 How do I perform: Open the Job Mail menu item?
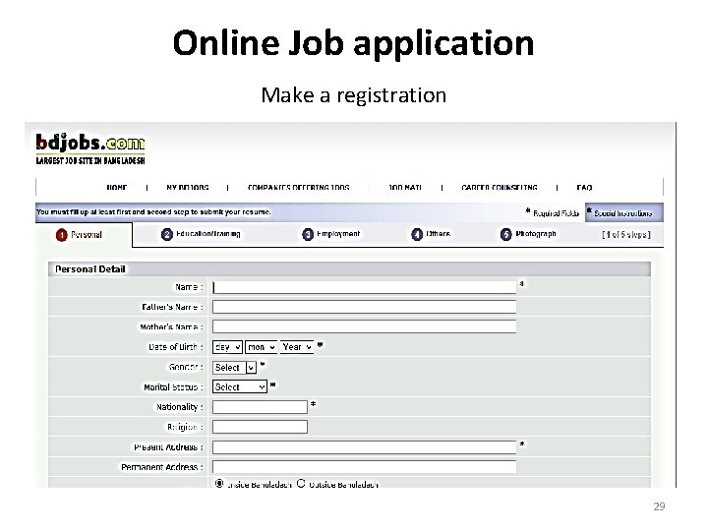point(405,188)
